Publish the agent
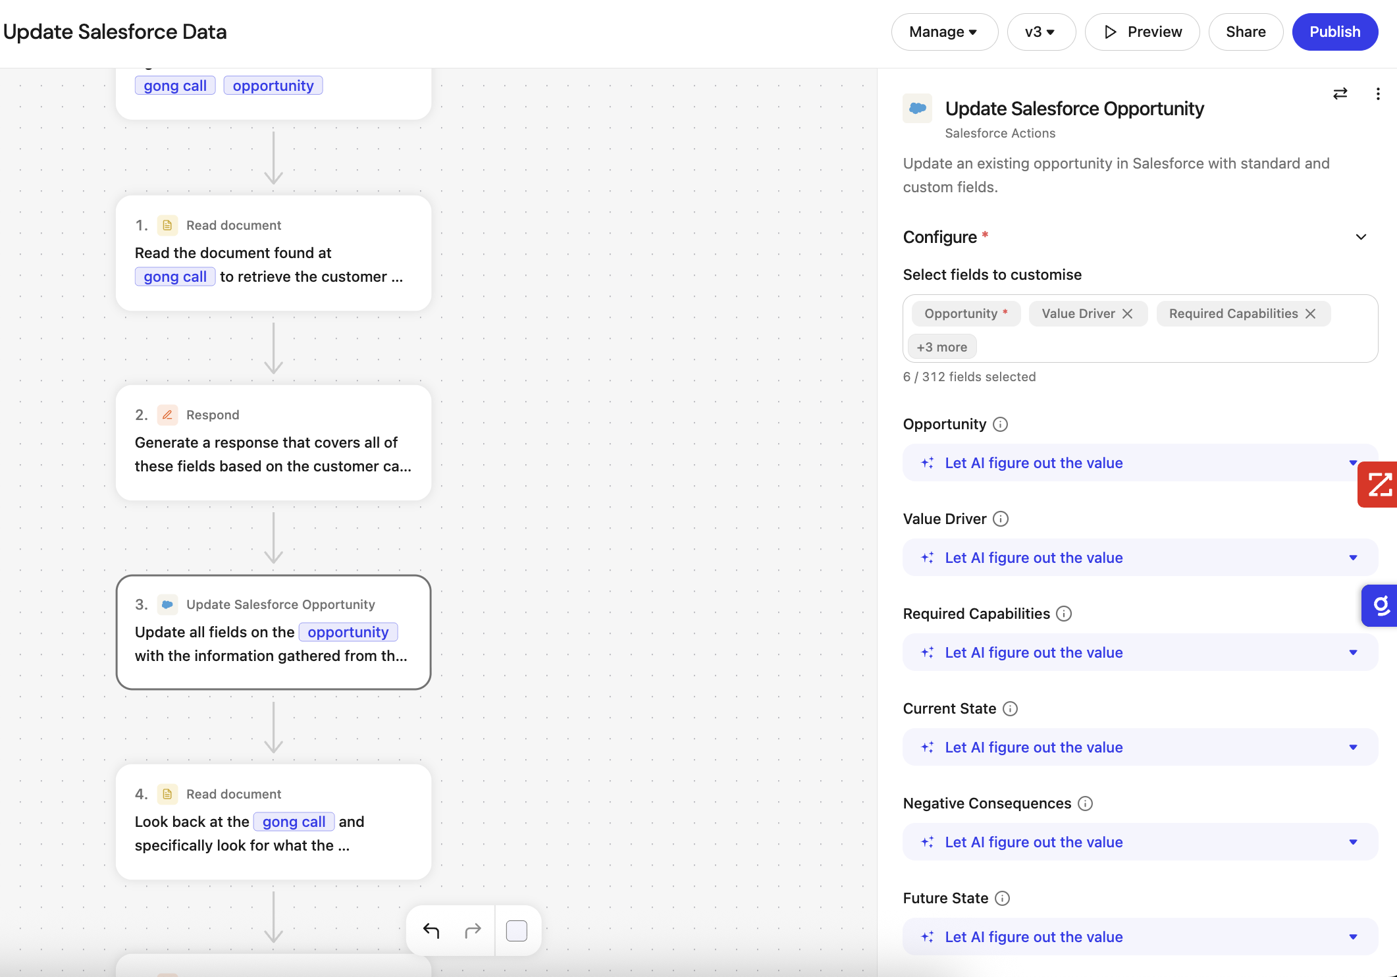1397x977 pixels. (x=1335, y=32)
